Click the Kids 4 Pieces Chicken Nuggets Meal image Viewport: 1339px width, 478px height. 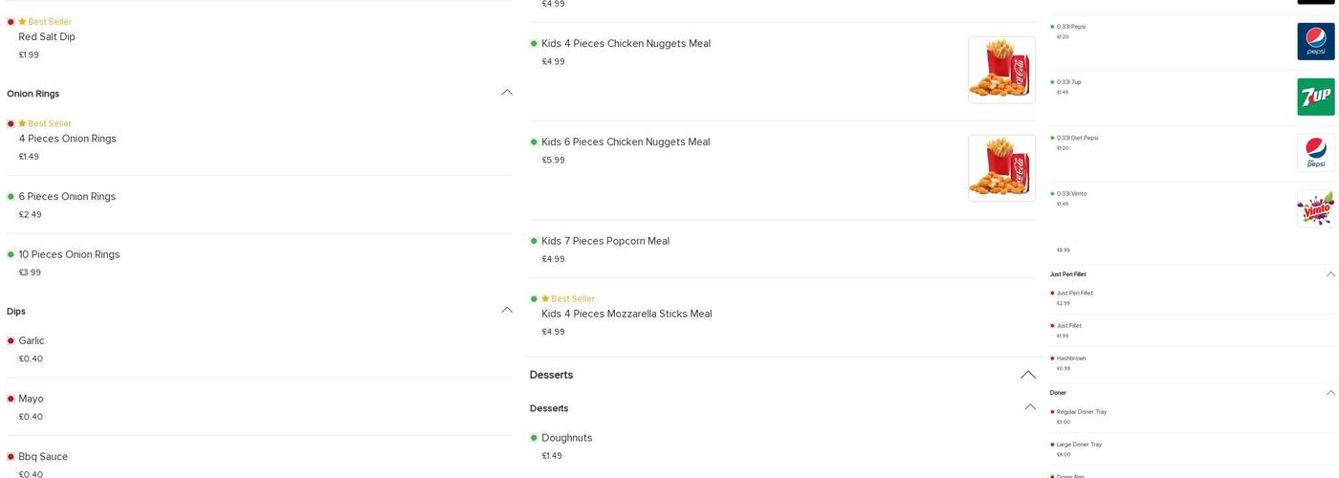(x=1001, y=70)
